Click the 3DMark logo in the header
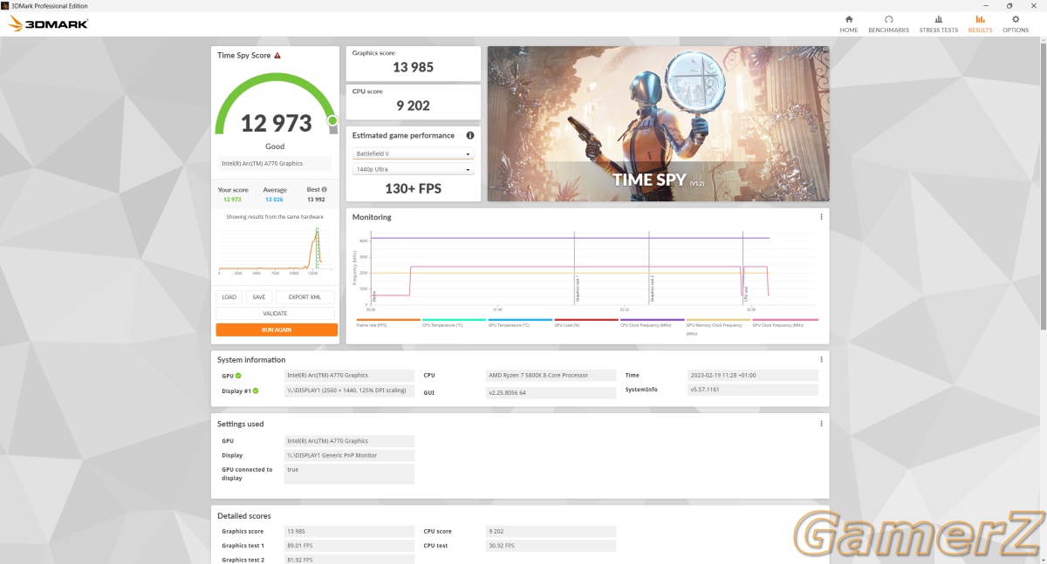1047x564 pixels. 48,24
